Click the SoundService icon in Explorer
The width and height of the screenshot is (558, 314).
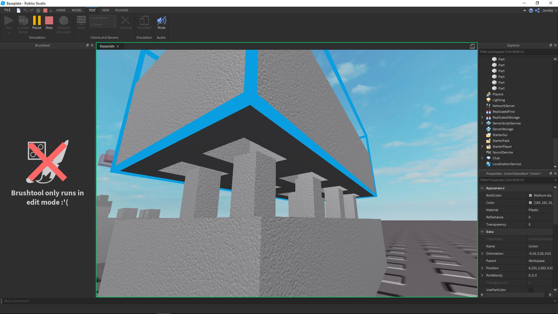coord(489,152)
